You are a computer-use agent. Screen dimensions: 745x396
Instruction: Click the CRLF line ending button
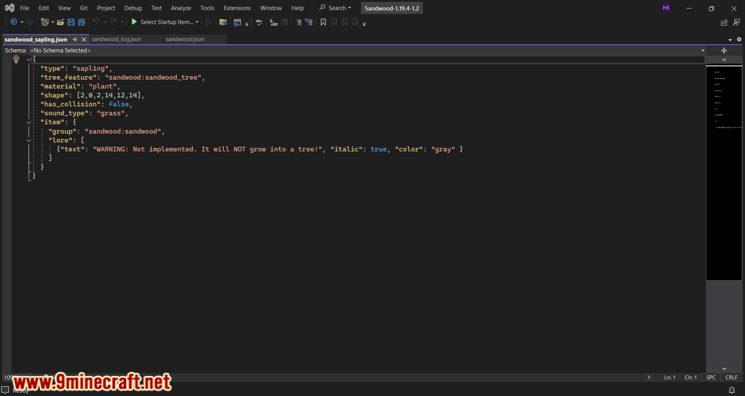pyautogui.click(x=731, y=377)
